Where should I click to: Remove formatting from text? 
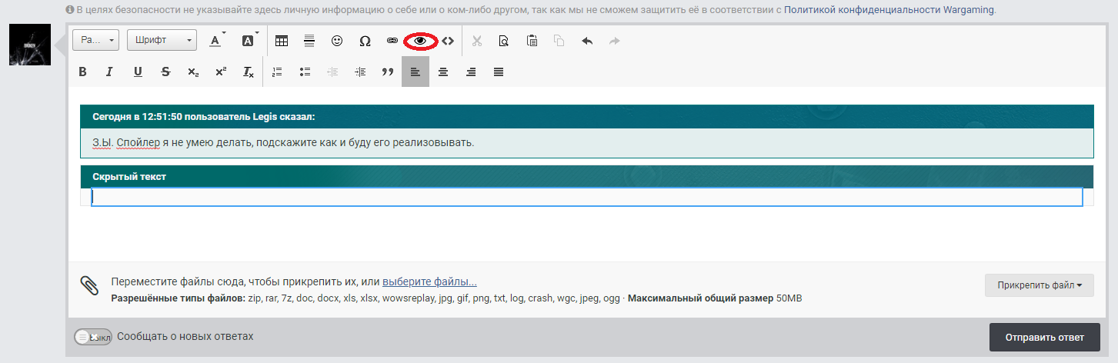coord(249,72)
